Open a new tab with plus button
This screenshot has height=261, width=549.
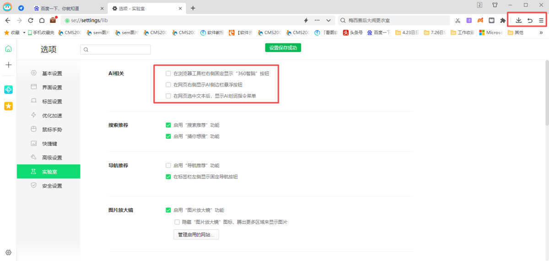[x=193, y=8]
